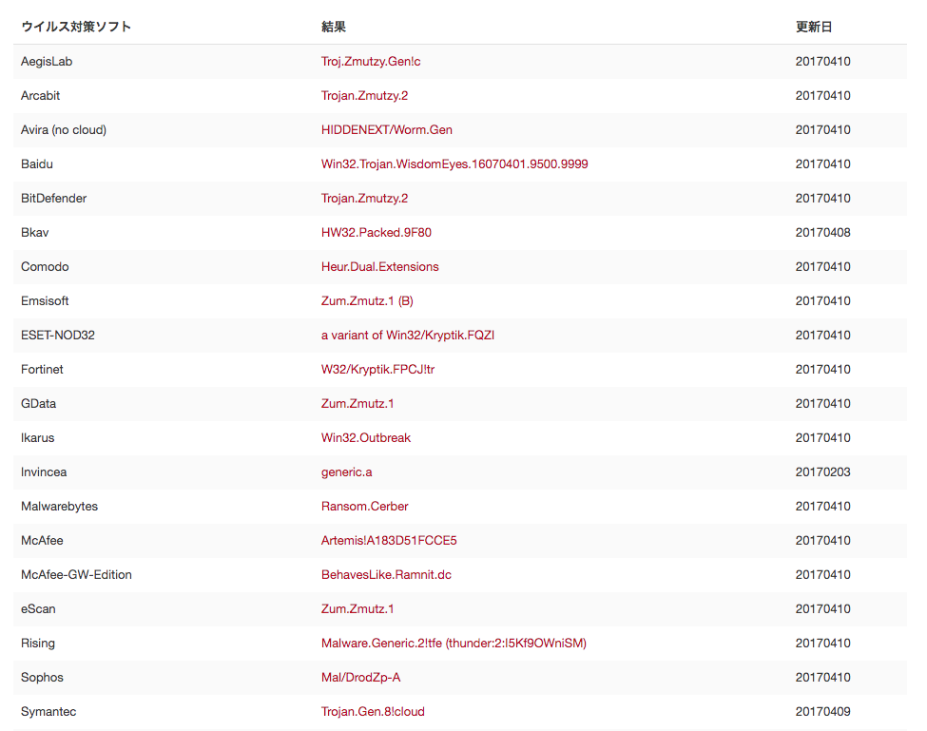Click the Troj.Zmutzy.Gen!c detection result

tap(371, 62)
